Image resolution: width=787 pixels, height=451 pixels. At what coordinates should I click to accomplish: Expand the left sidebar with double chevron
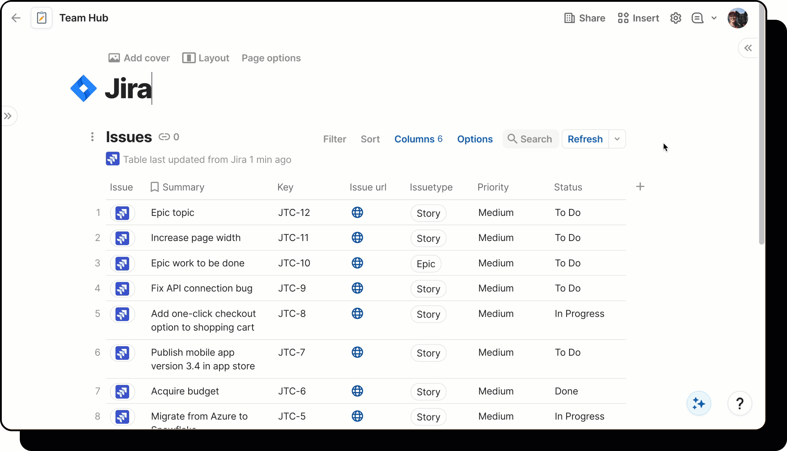[x=8, y=116]
